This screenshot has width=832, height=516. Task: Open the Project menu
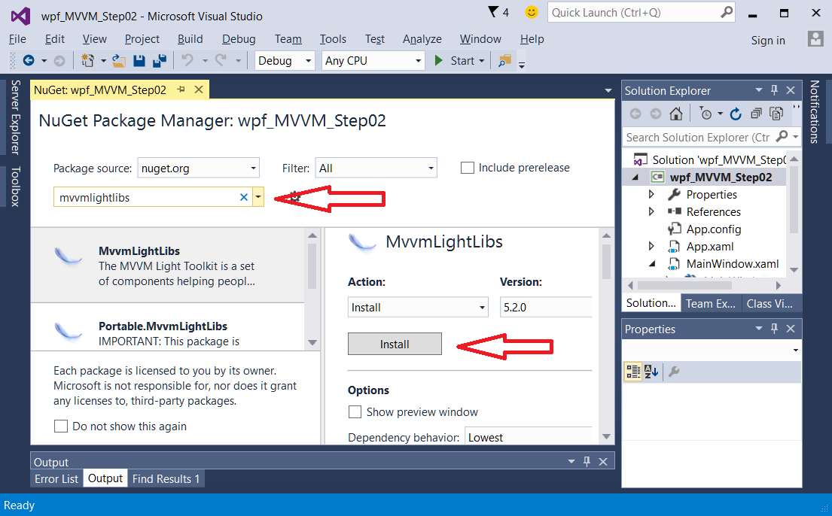pos(142,38)
